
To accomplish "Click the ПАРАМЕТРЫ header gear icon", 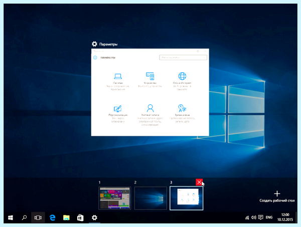I will point(95,58).
